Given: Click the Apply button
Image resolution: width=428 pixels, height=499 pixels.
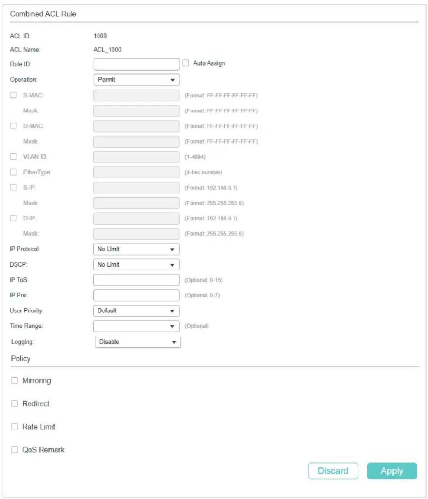Looking at the screenshot, I should click(x=392, y=471).
